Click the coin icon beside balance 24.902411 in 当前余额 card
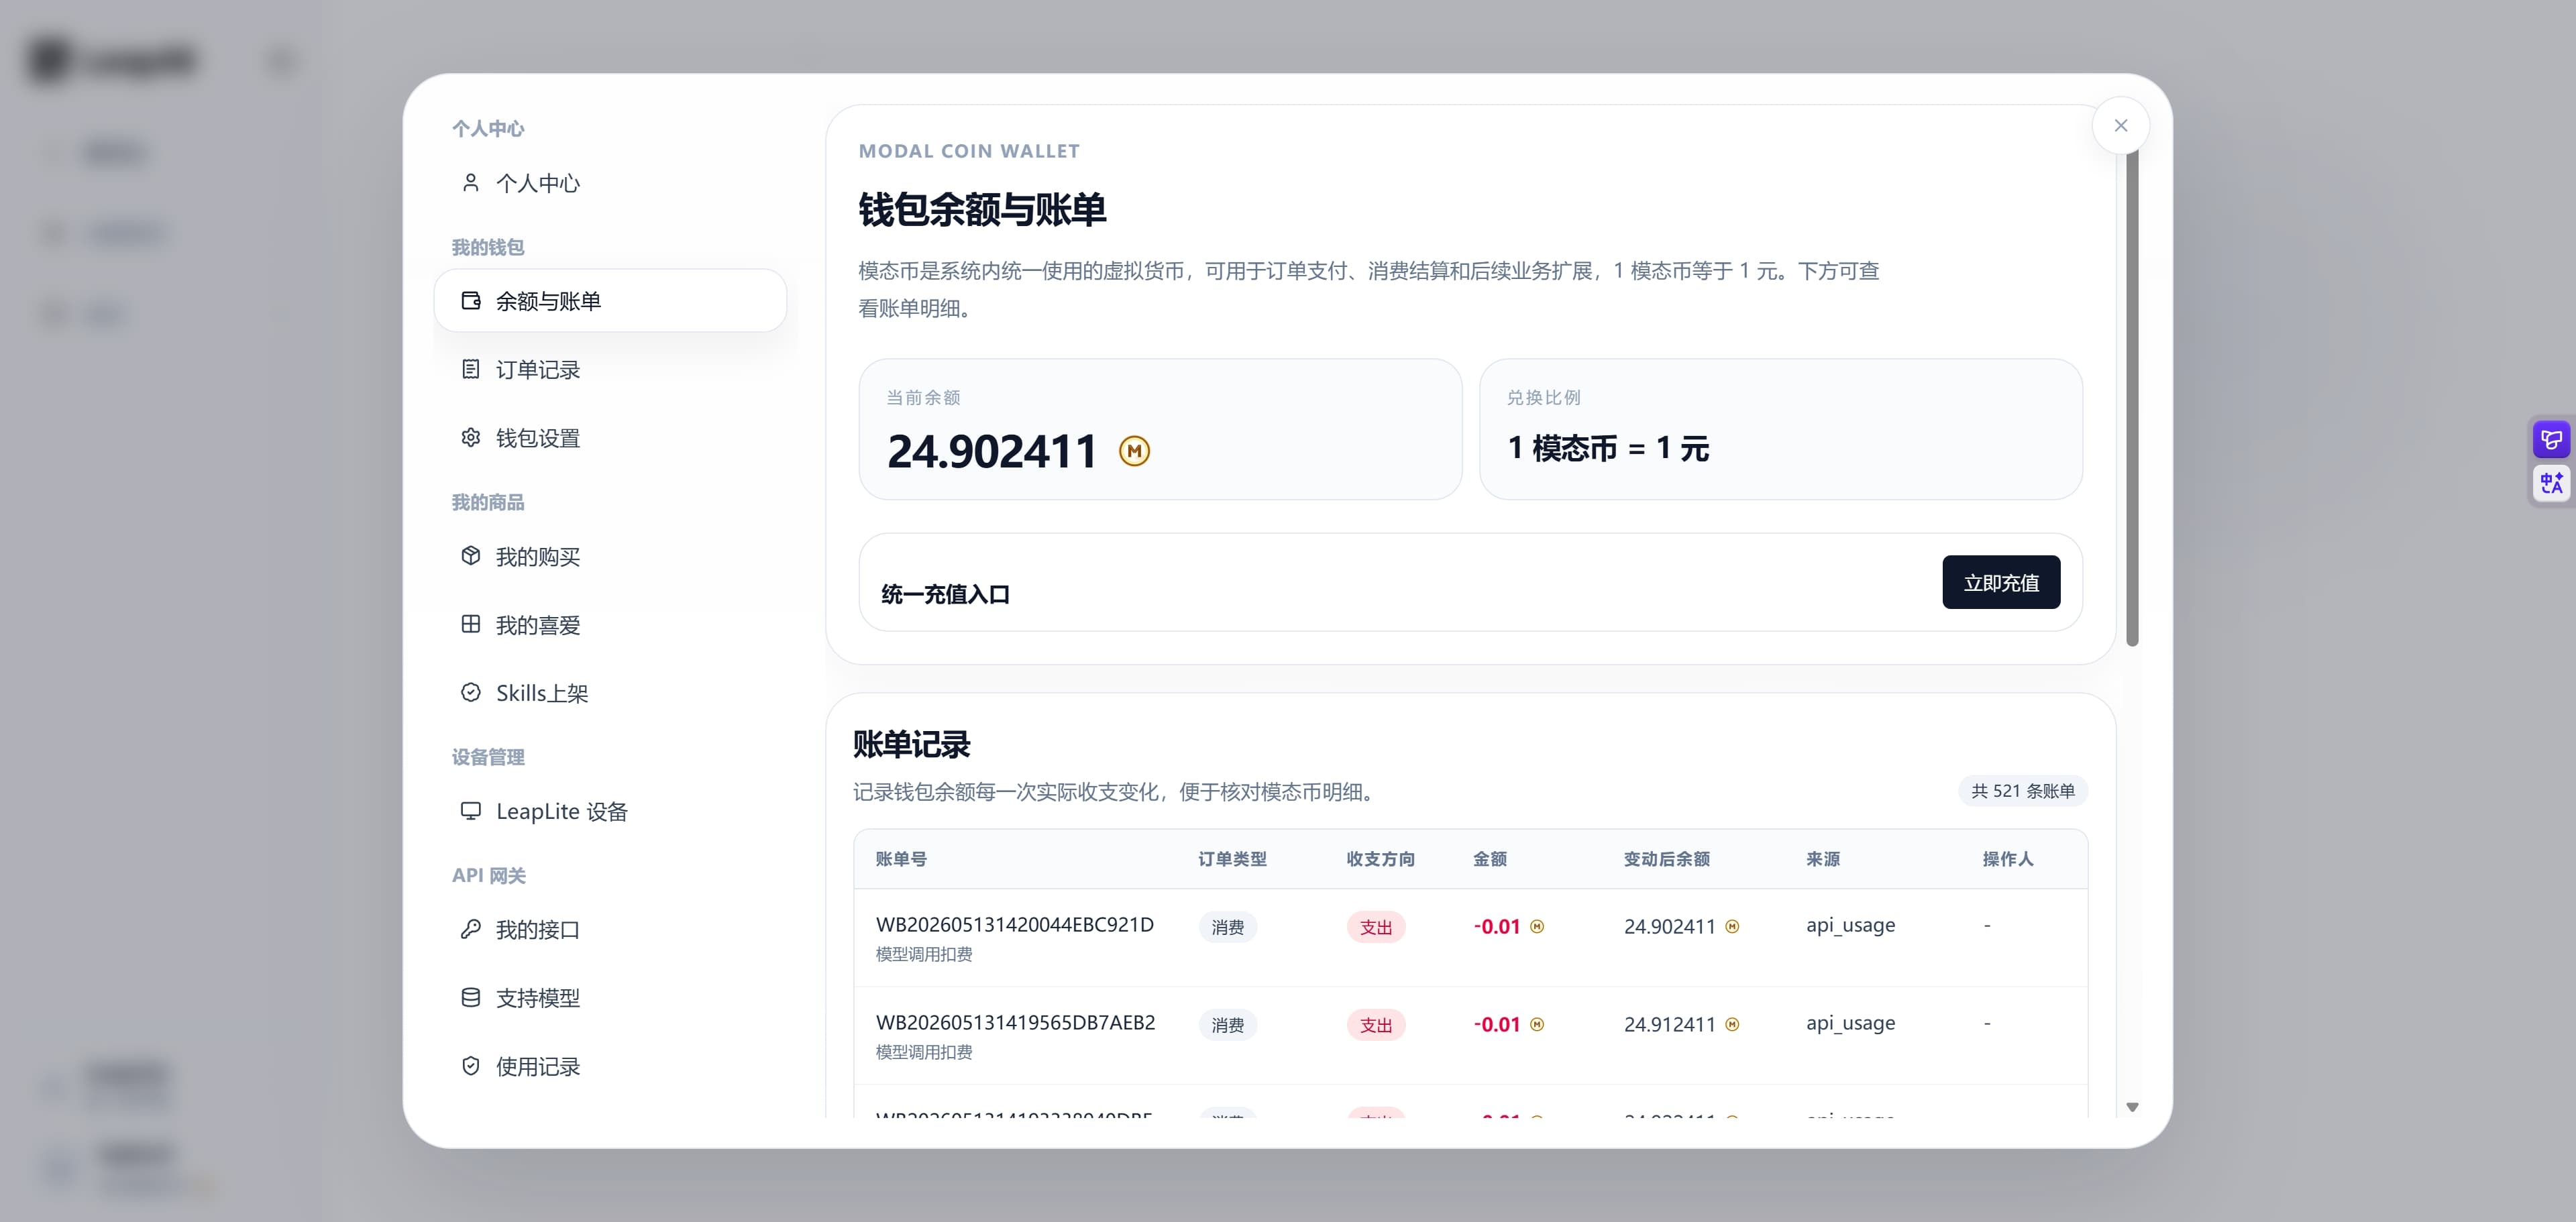The height and width of the screenshot is (1222, 2576). pyautogui.click(x=1134, y=451)
